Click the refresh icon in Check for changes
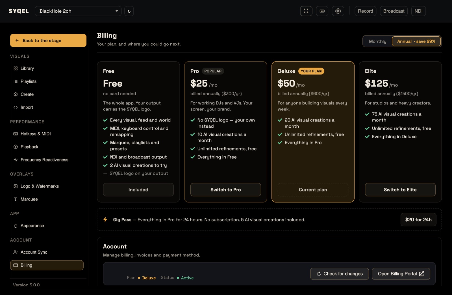The height and width of the screenshot is (295, 452). tap(319, 274)
